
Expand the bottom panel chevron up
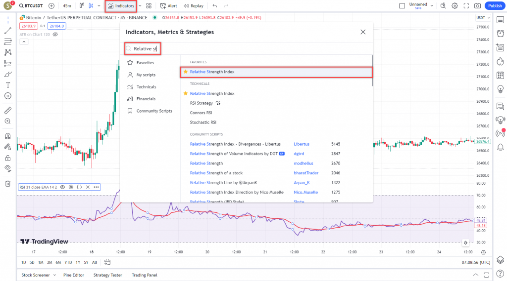476,275
